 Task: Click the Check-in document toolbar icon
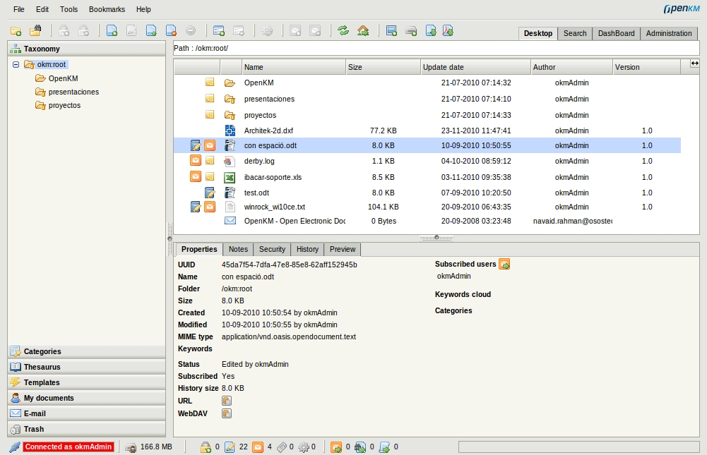tap(151, 31)
